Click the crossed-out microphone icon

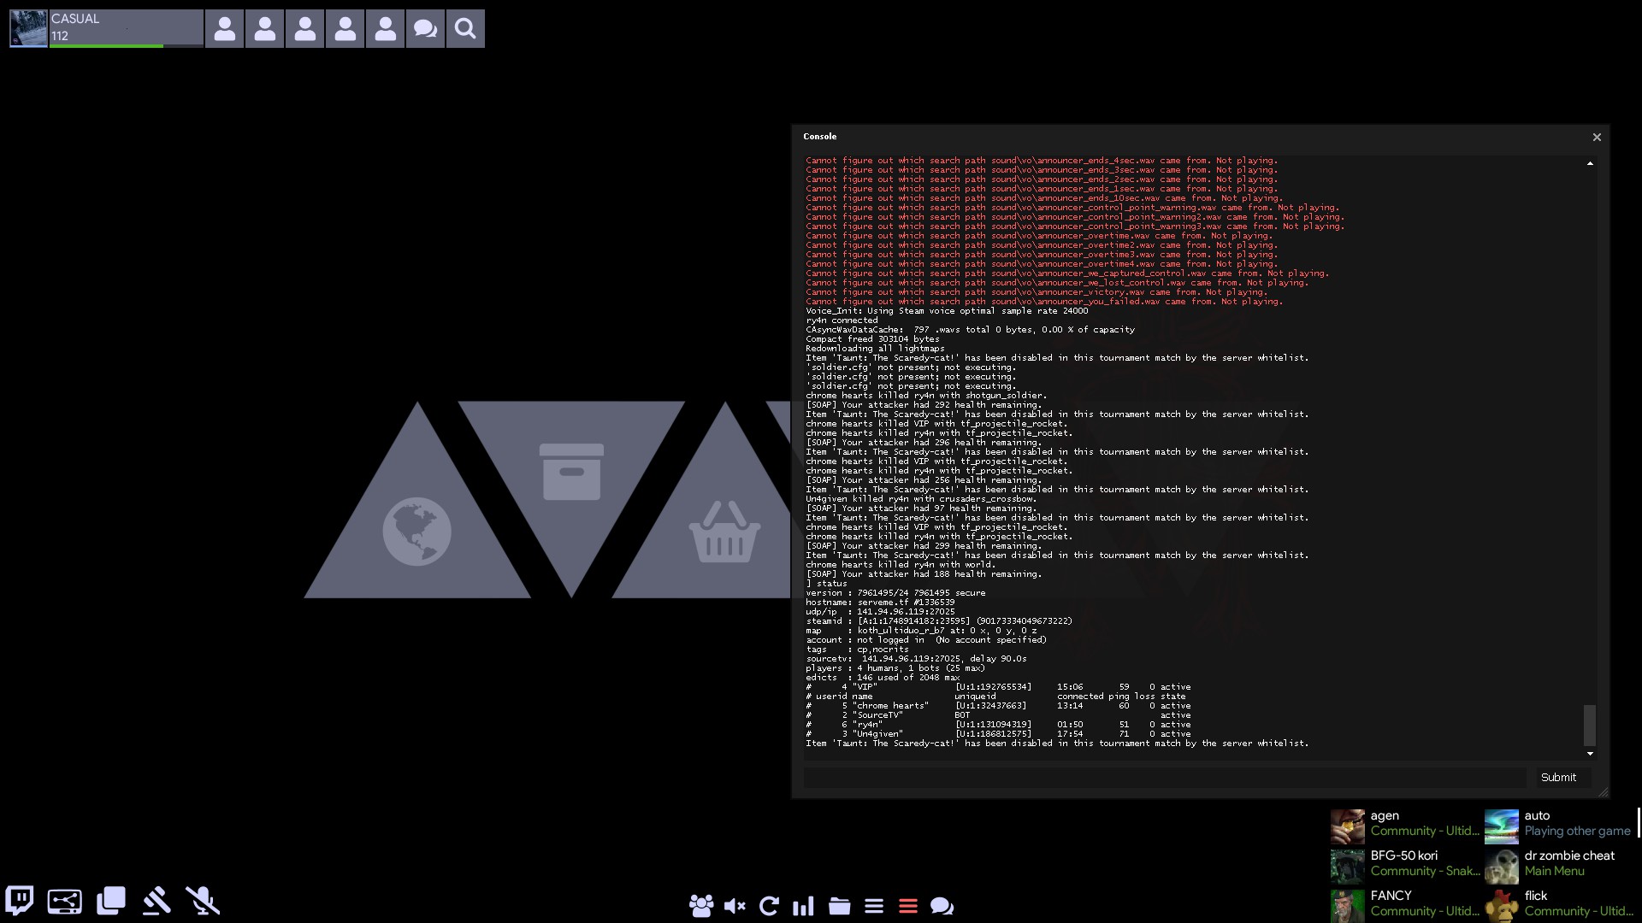(203, 901)
